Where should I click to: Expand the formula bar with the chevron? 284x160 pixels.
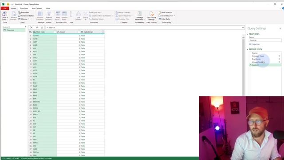243,28
